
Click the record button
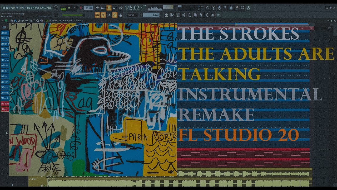pos(81,8)
